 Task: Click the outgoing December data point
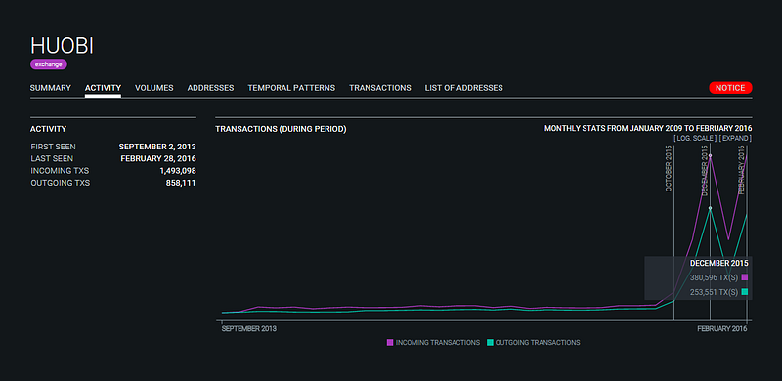coord(710,208)
